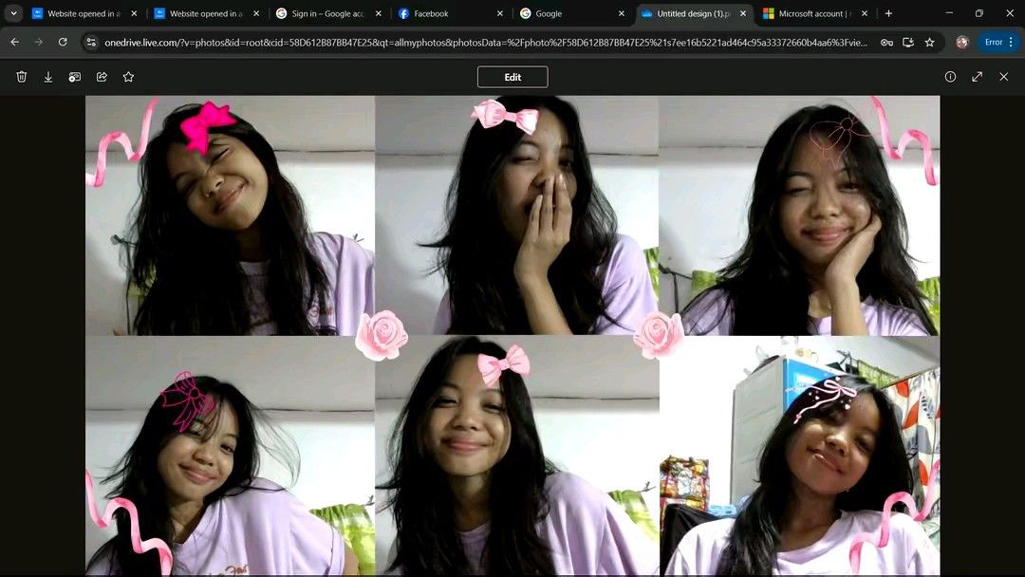The width and height of the screenshot is (1025, 577).
Task: Close the Untitled design tab
Action: 743,13
